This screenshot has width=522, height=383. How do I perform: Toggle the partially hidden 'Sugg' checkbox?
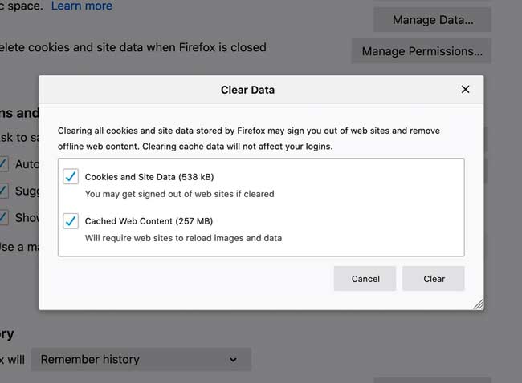(x=3, y=191)
